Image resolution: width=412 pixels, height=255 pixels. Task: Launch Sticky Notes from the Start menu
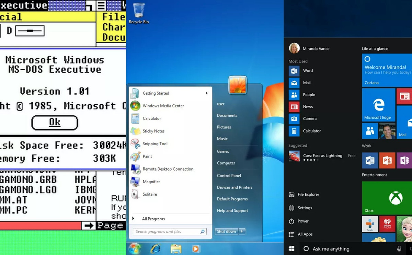153,131
